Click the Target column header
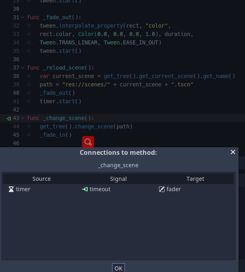Image resolution: width=245 pixels, height=272 pixels. (x=195, y=179)
